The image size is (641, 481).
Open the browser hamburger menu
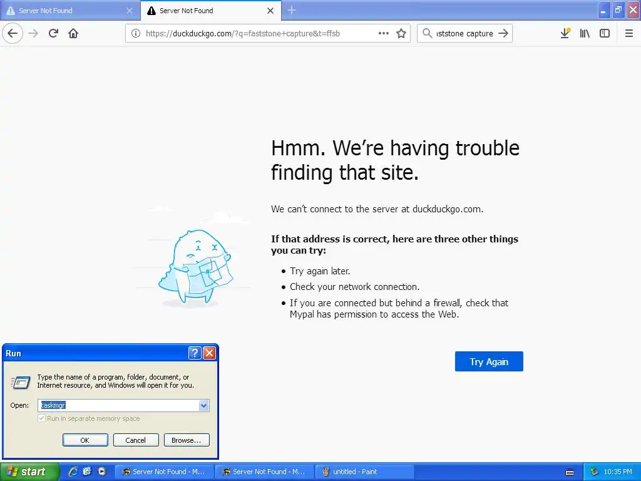[x=628, y=33]
